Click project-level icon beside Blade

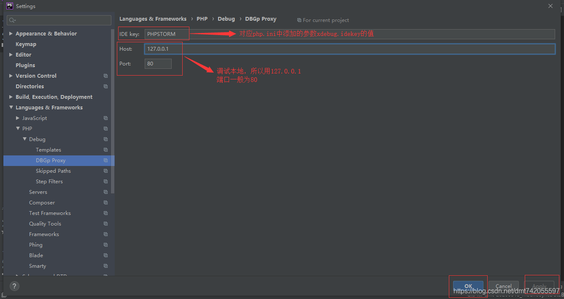click(x=105, y=256)
